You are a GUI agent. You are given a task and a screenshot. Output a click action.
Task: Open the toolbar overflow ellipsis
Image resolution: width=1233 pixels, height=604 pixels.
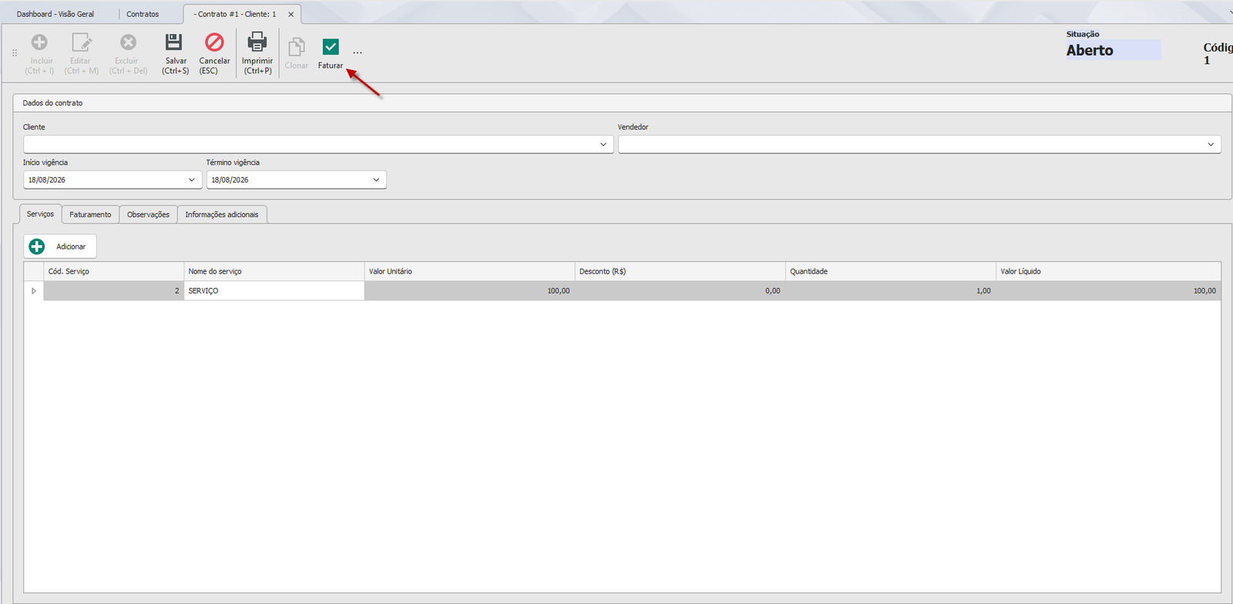(358, 53)
